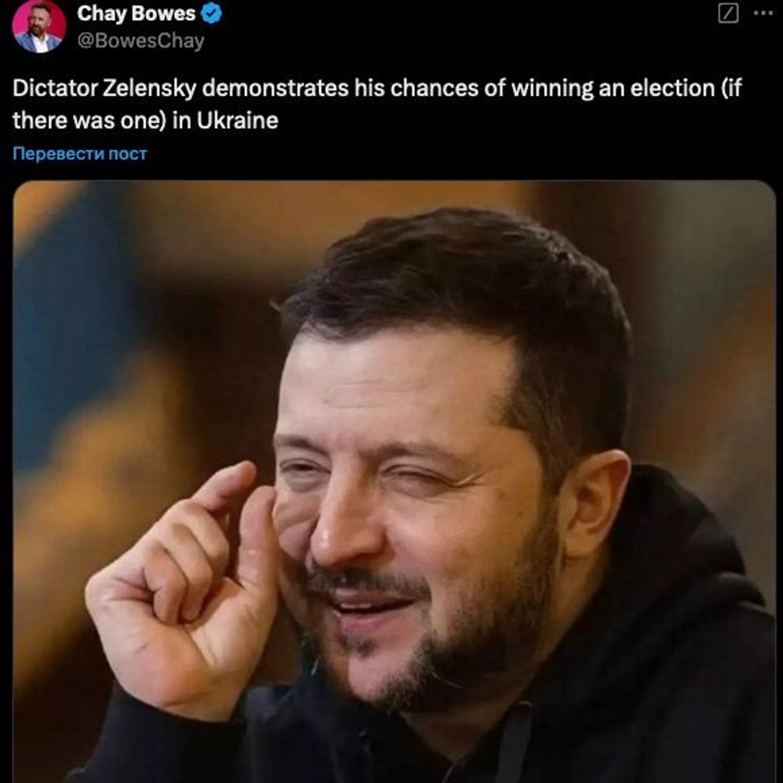Click the 'Chay Bowes' display name
Screen dimensions: 783x783
(136, 13)
